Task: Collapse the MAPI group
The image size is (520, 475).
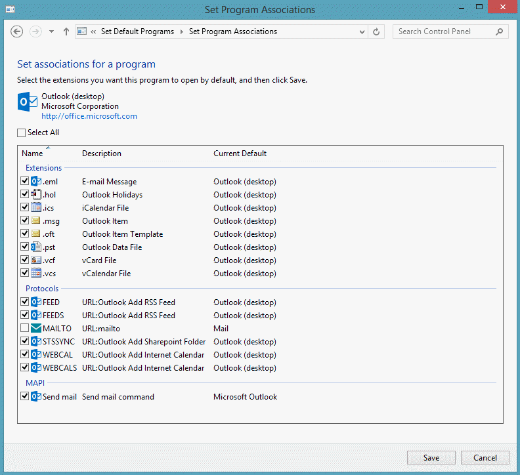Action: coord(35,383)
